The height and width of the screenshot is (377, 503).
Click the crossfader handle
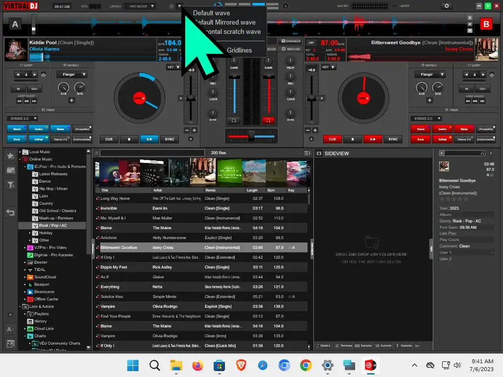[251, 136]
